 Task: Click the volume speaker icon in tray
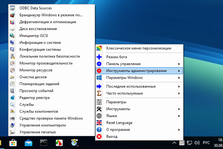click(197, 143)
